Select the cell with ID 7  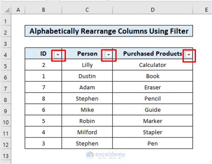pyautogui.click(x=43, y=87)
